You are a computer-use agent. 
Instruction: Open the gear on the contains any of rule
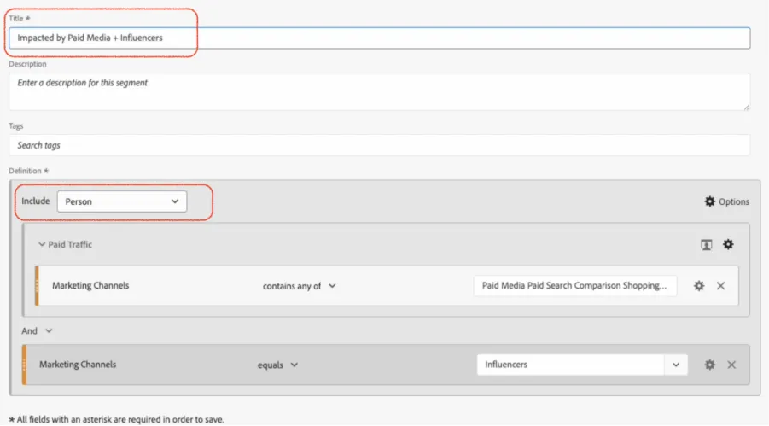coord(699,286)
